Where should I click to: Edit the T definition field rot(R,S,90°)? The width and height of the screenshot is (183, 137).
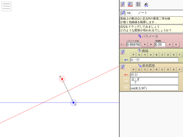tap(154, 88)
